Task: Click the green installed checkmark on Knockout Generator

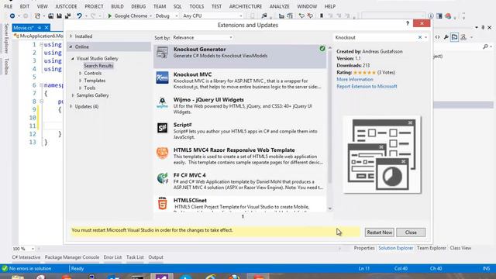Action: [322, 49]
